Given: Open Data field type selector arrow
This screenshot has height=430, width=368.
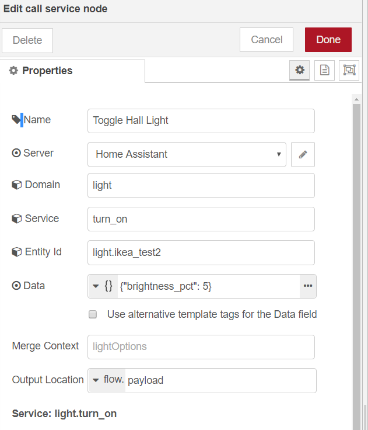Looking at the screenshot, I should (x=96, y=286).
